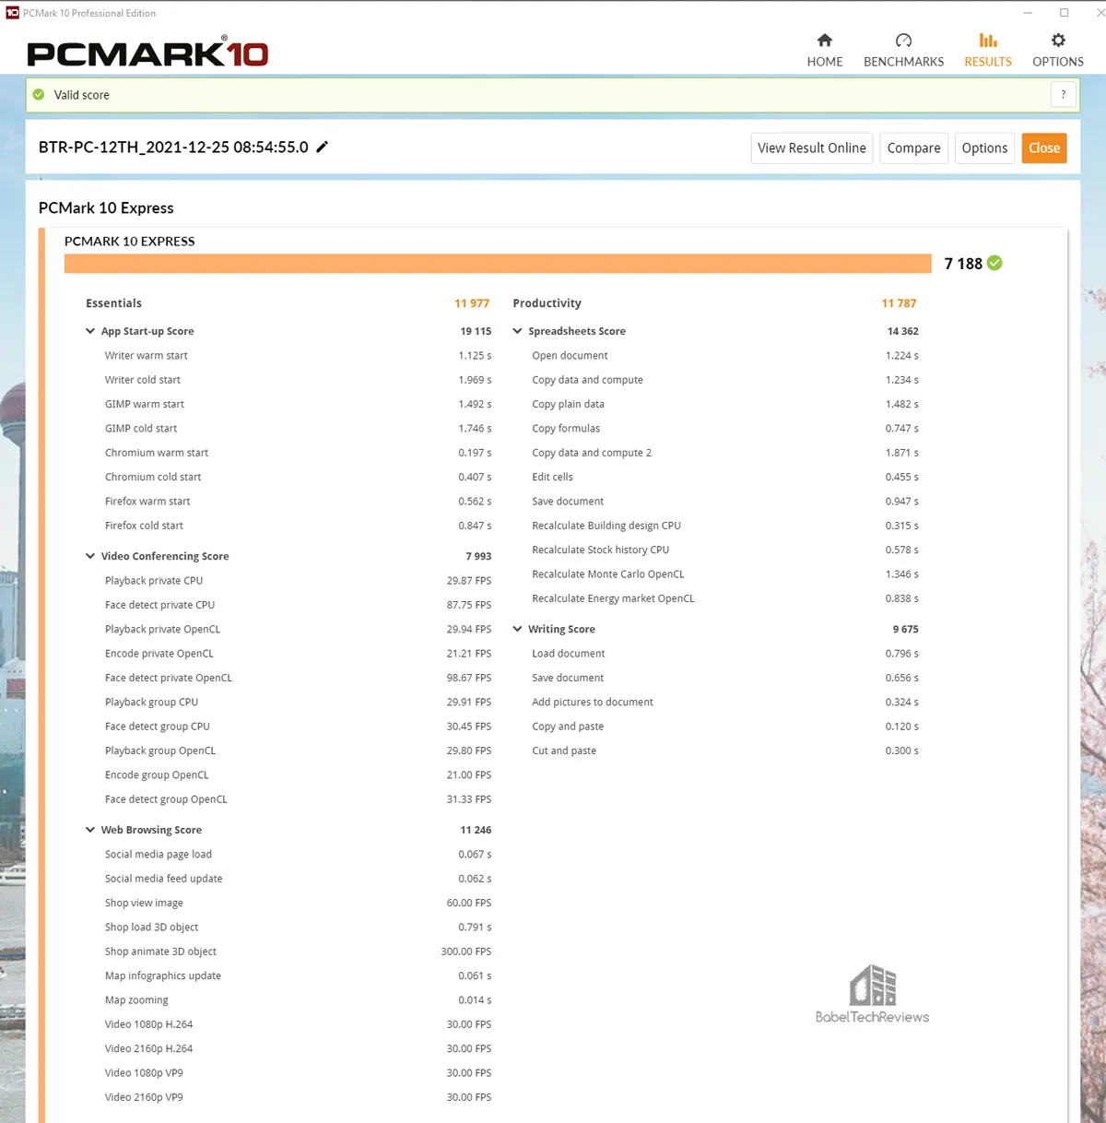The image size is (1106, 1123).
Task: Select the RESULTS tab label
Action: point(988,62)
